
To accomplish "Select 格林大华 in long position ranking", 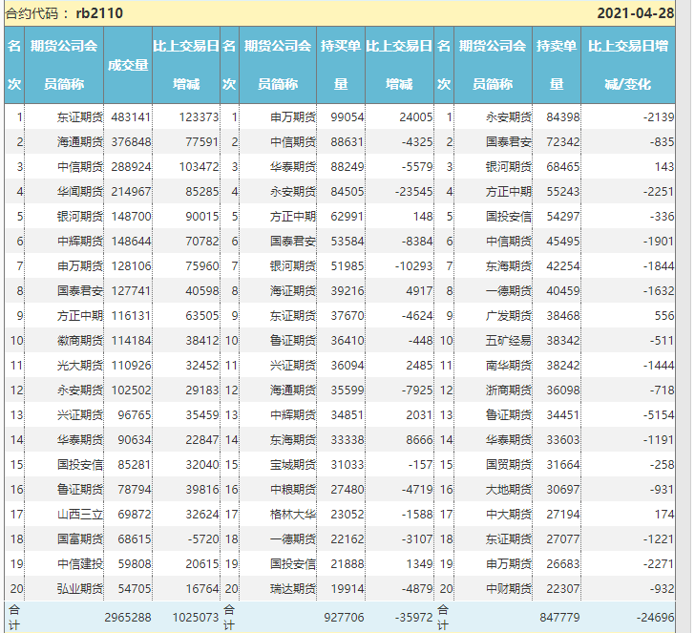I will 293,515.
